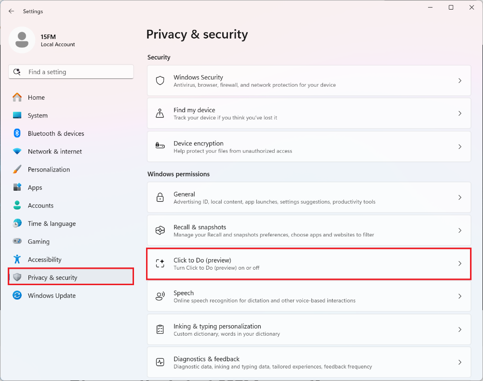The height and width of the screenshot is (381, 483).
Task: Click the Click to Do icon
Action: pos(160,263)
